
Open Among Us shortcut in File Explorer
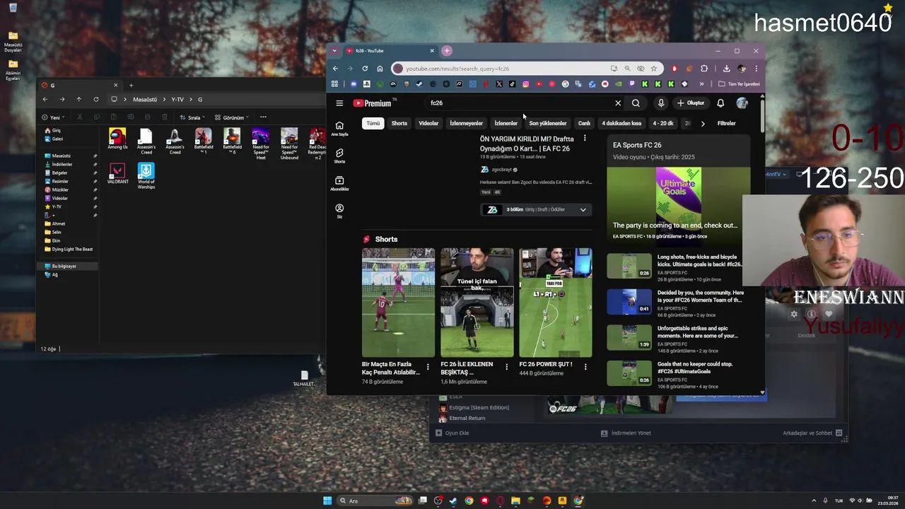(117, 139)
